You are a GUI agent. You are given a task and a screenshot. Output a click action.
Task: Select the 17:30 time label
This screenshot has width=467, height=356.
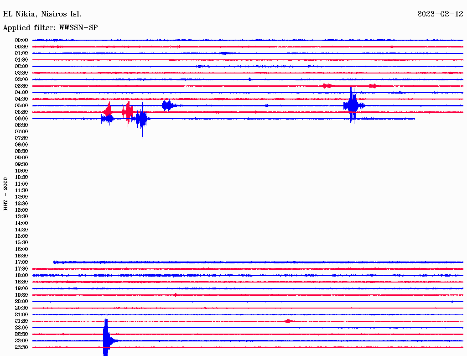click(21, 269)
